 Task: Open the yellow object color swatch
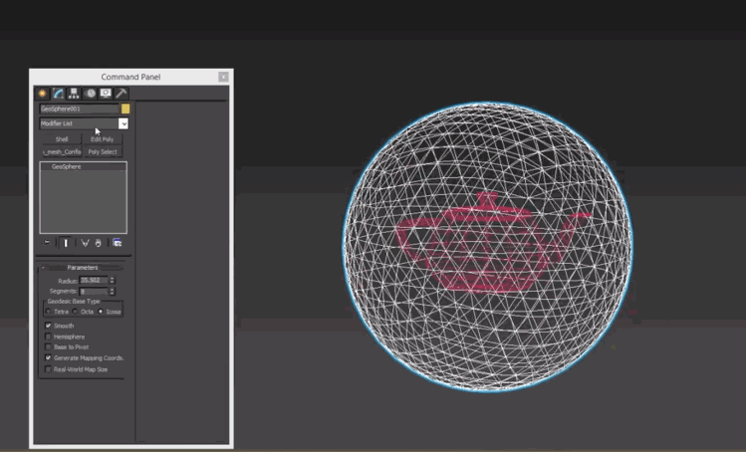tap(125, 109)
